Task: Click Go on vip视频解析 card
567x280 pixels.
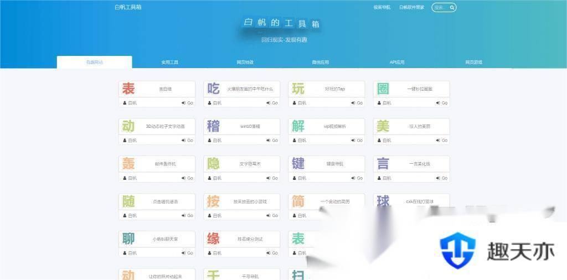Action: 357,141
